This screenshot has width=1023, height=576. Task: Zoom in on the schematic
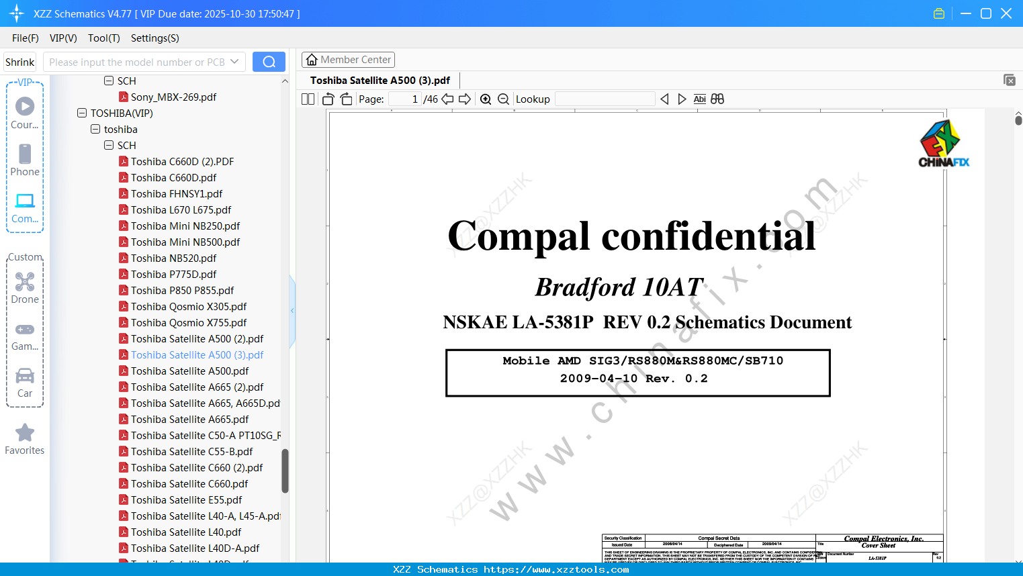click(486, 99)
